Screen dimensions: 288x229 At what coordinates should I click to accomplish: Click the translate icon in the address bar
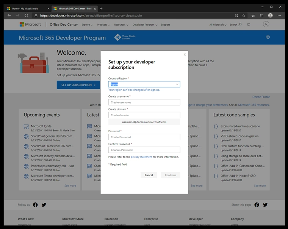point(236,16)
